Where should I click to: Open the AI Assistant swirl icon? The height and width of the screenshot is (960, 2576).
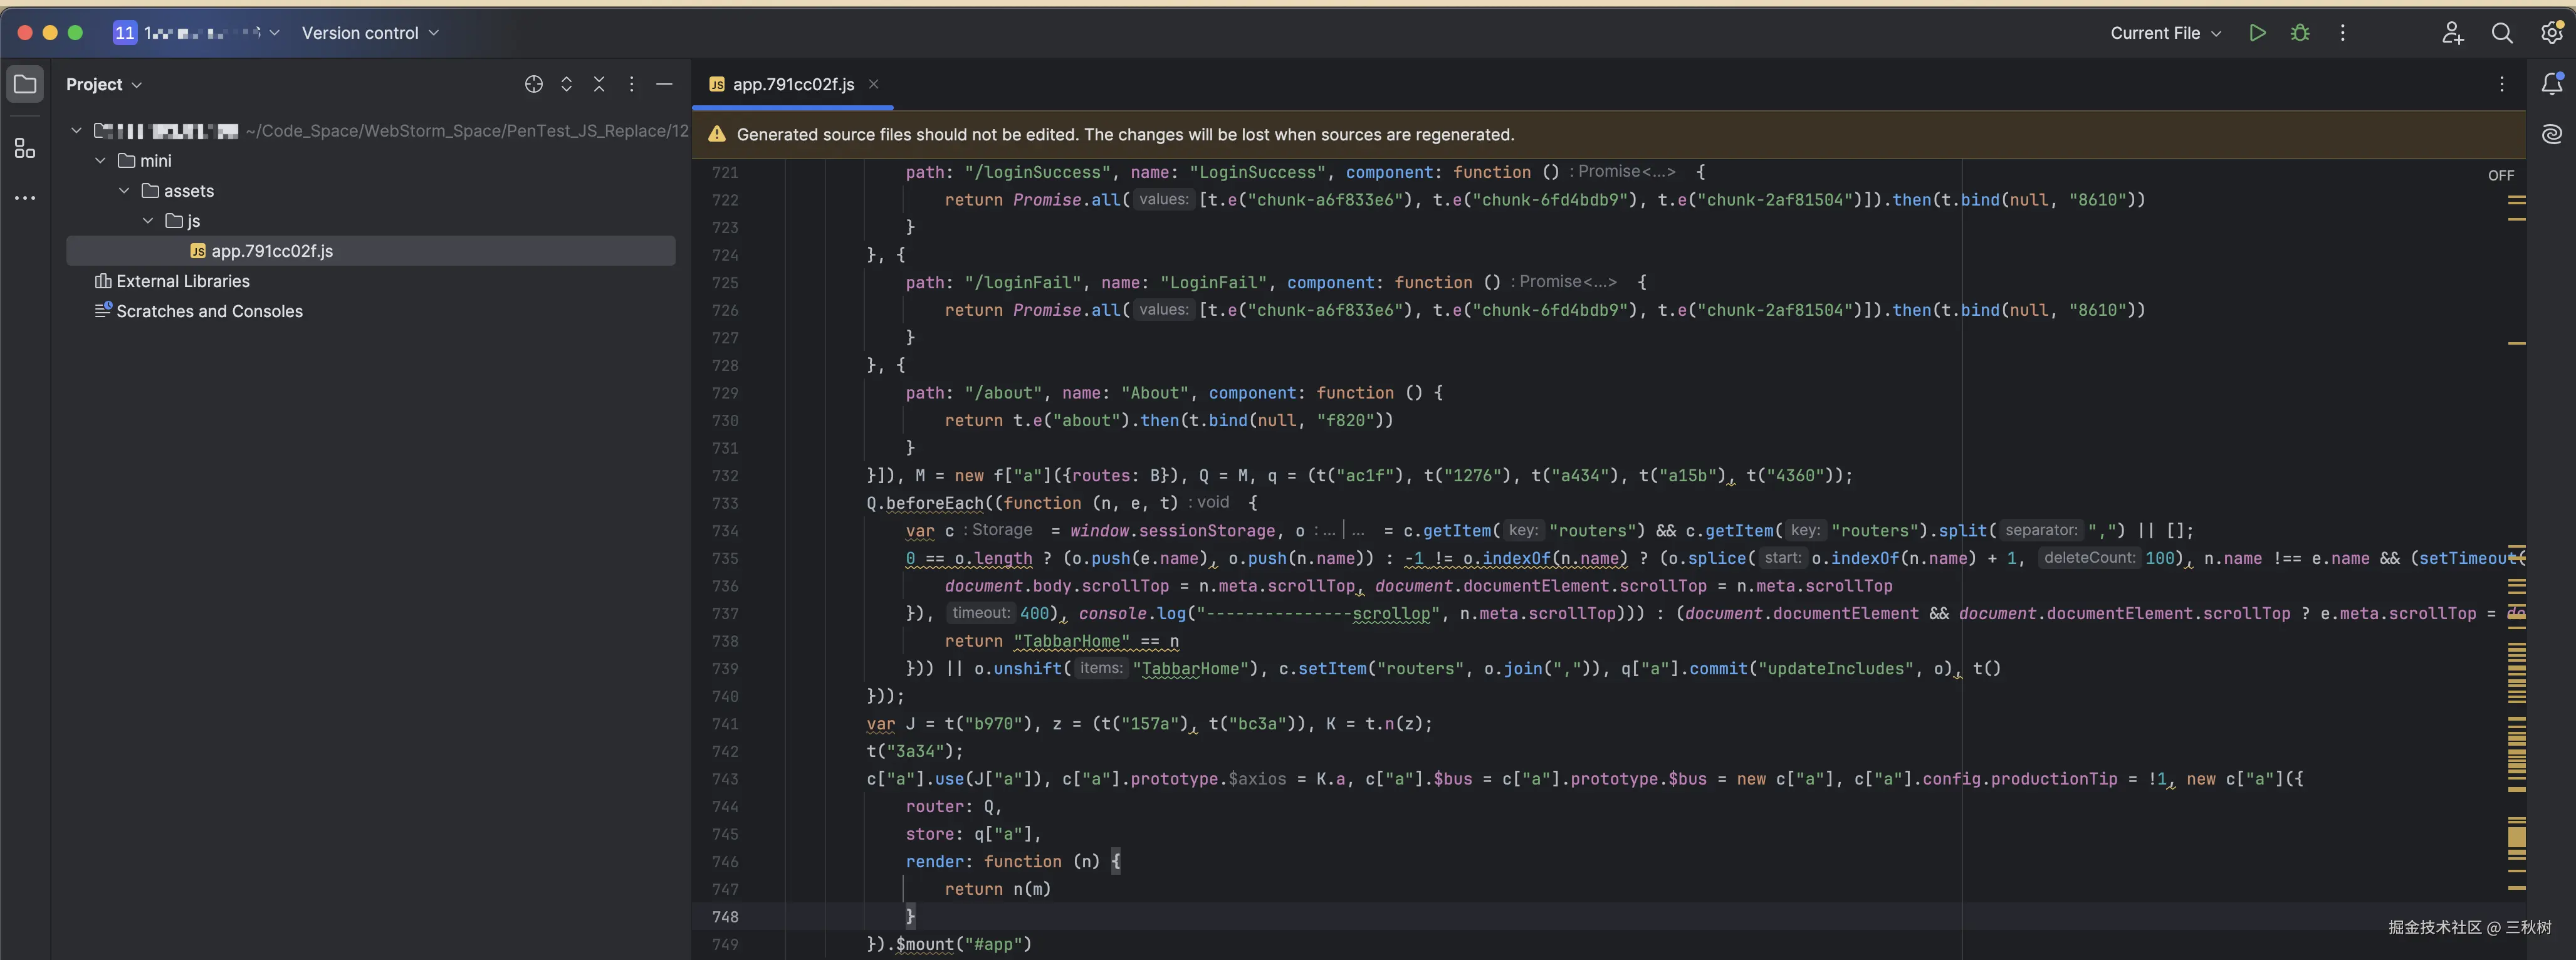(x=2552, y=134)
